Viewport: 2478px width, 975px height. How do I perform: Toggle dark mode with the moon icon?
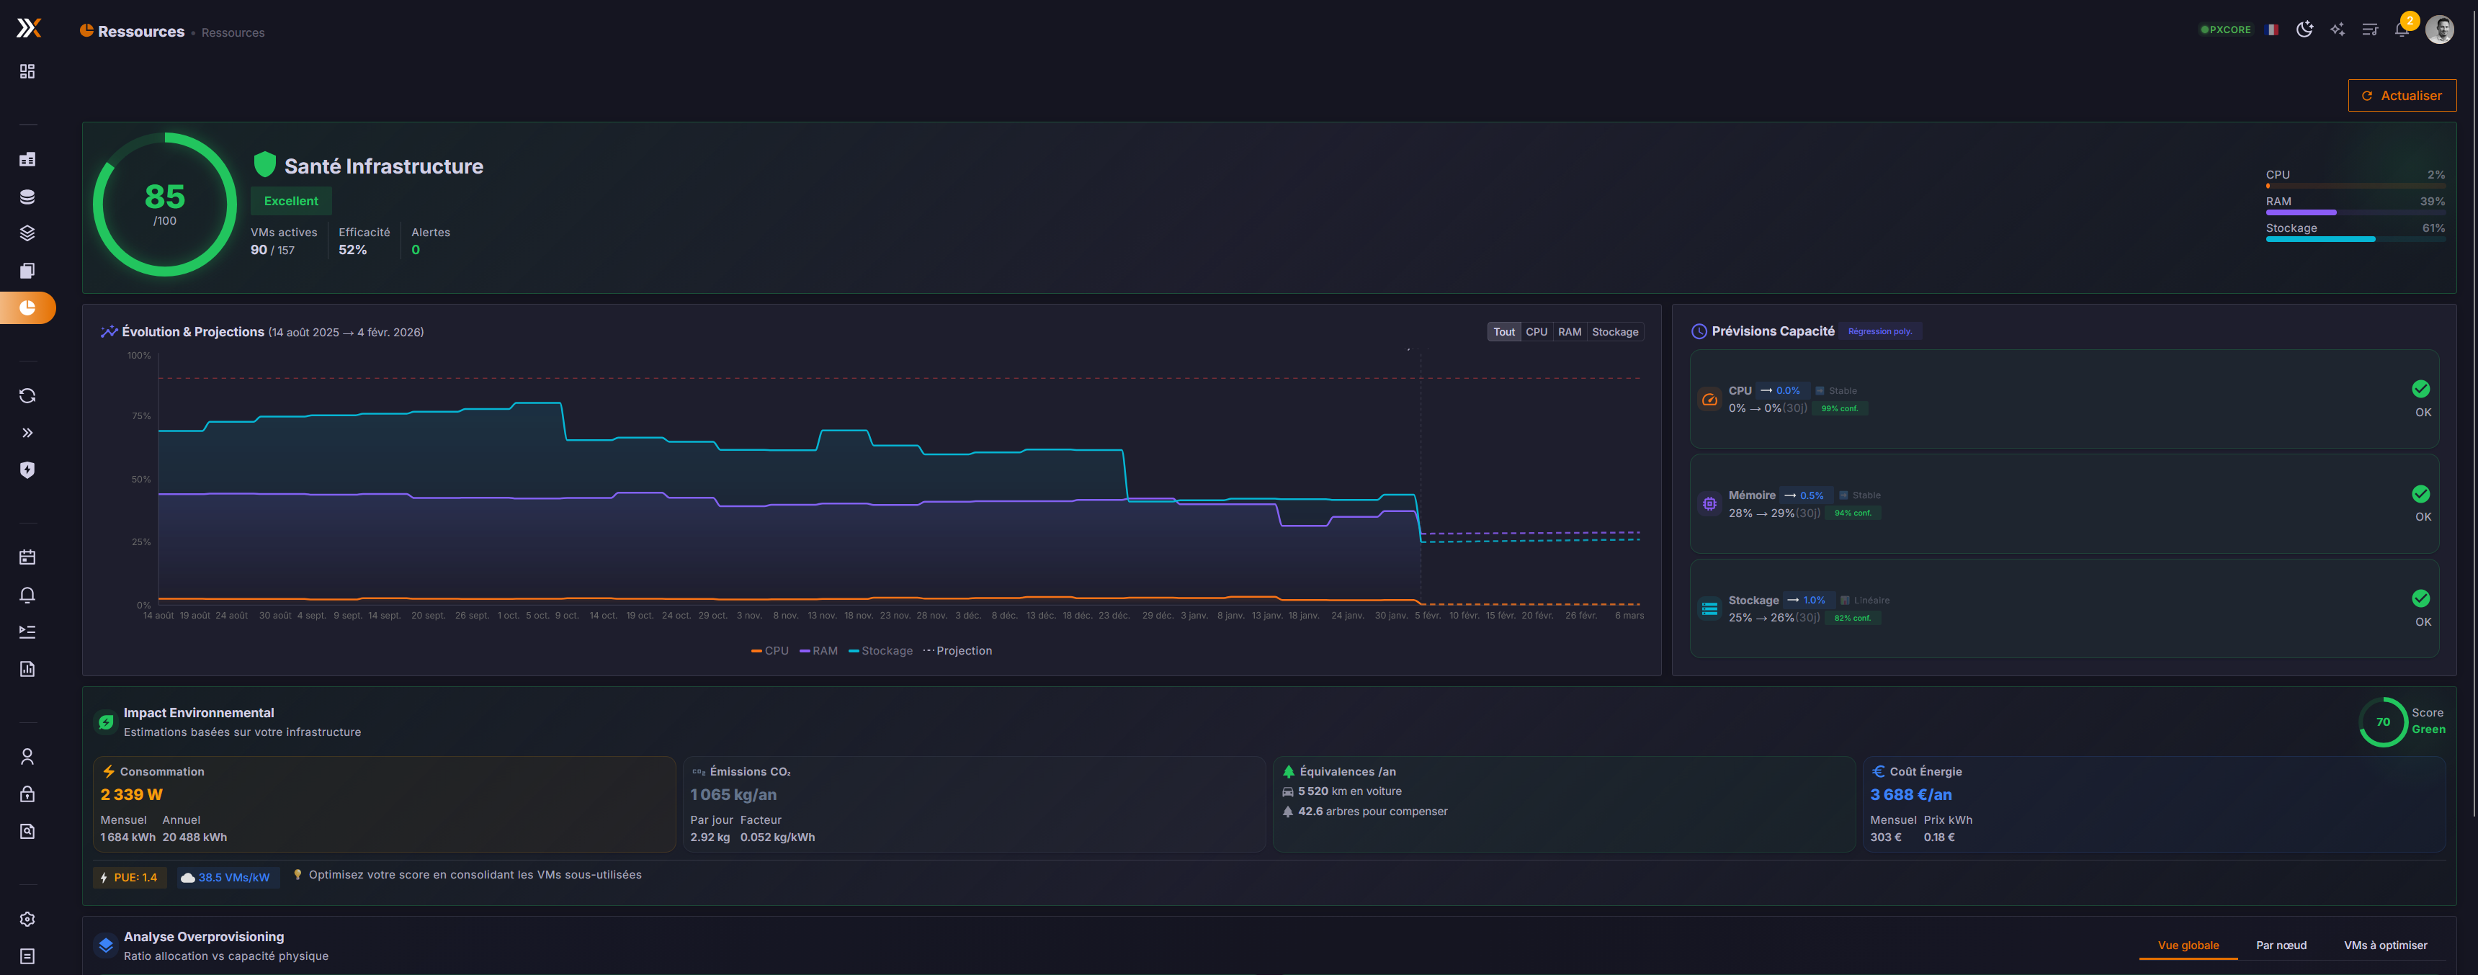2304,30
